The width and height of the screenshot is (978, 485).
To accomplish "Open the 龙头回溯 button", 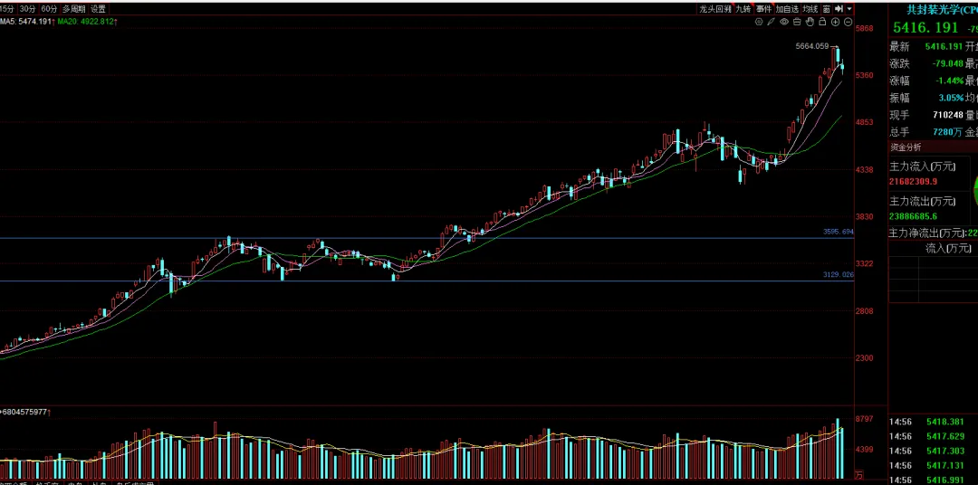I will point(714,9).
